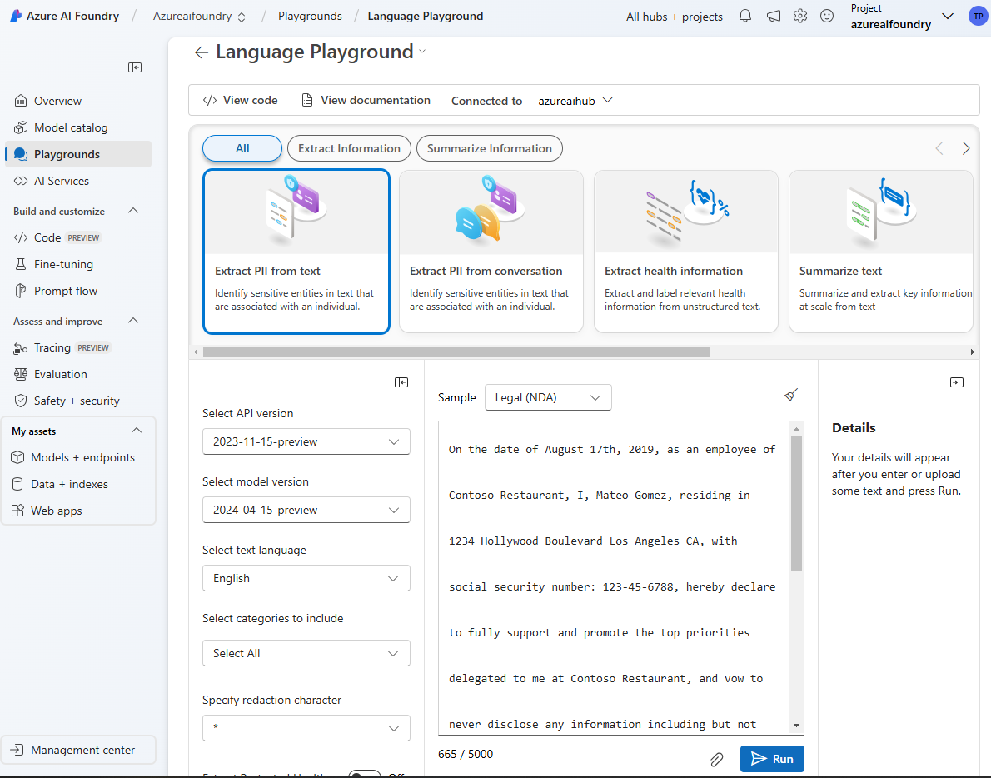
Task: Open the Sample Legal (NDA) dropdown
Action: point(548,397)
